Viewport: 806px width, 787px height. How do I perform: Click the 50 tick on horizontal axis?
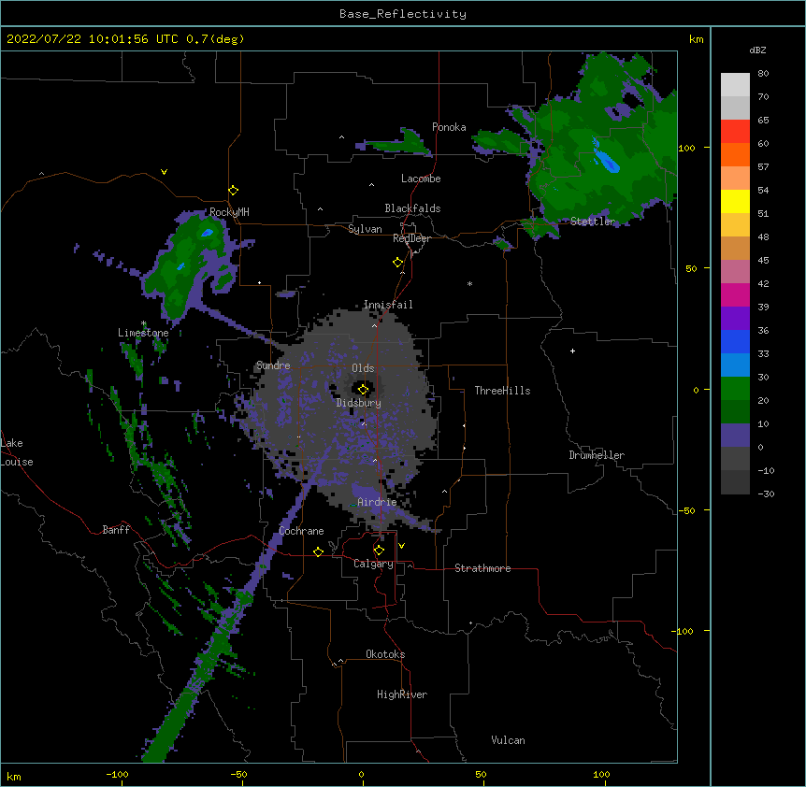pos(481,774)
